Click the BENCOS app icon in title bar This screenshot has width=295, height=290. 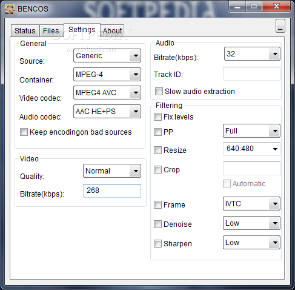coord(10,9)
